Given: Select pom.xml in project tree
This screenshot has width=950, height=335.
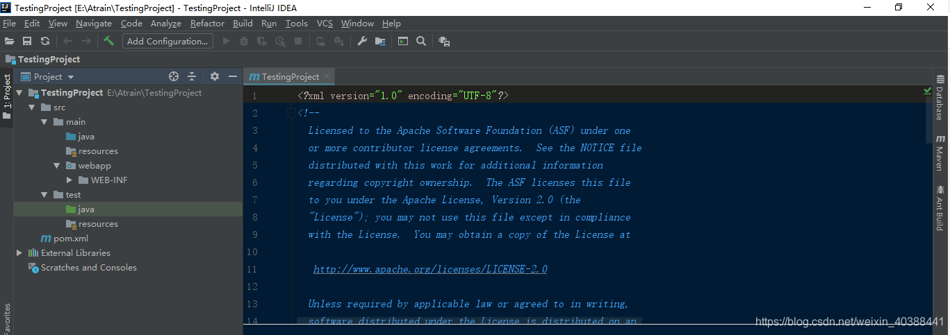Looking at the screenshot, I should (64, 239).
